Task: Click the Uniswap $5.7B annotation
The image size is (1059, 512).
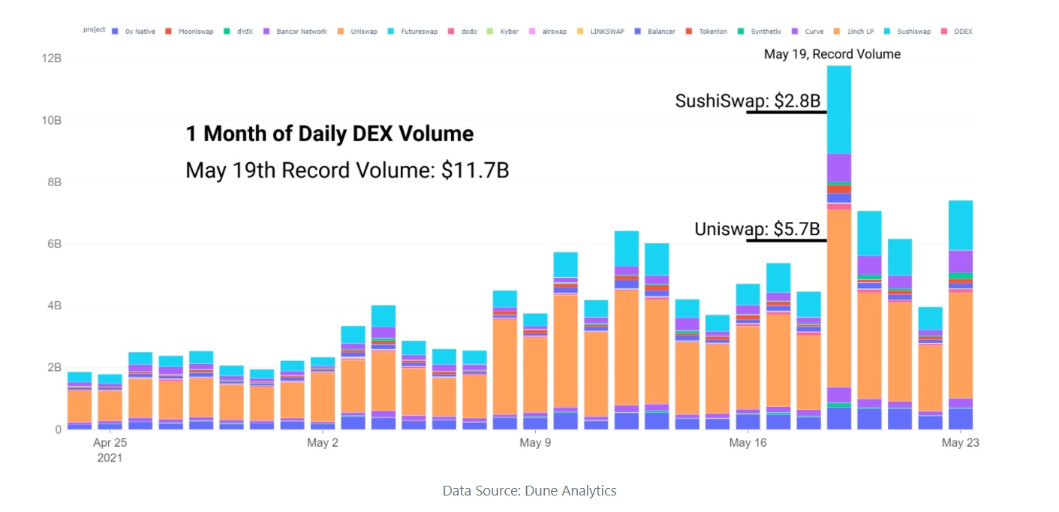Action: pyautogui.click(x=757, y=230)
